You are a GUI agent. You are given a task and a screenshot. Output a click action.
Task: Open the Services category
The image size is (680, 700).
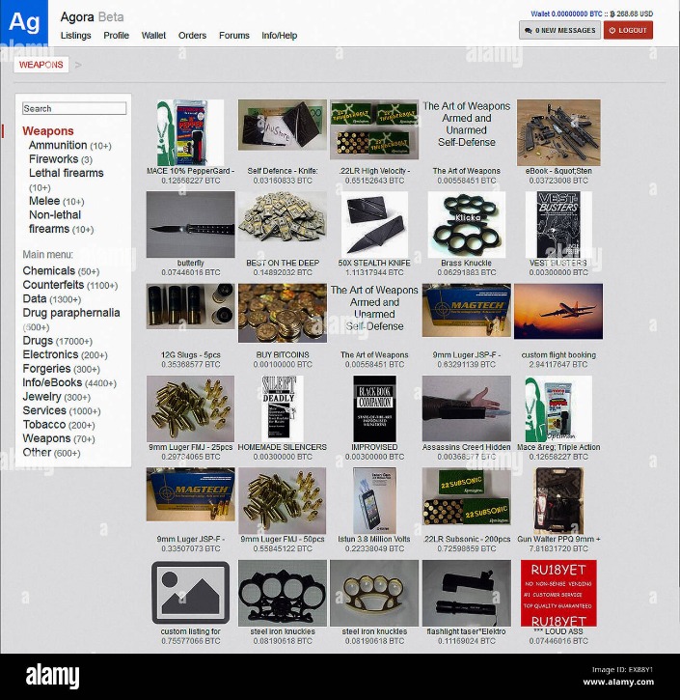62,410
